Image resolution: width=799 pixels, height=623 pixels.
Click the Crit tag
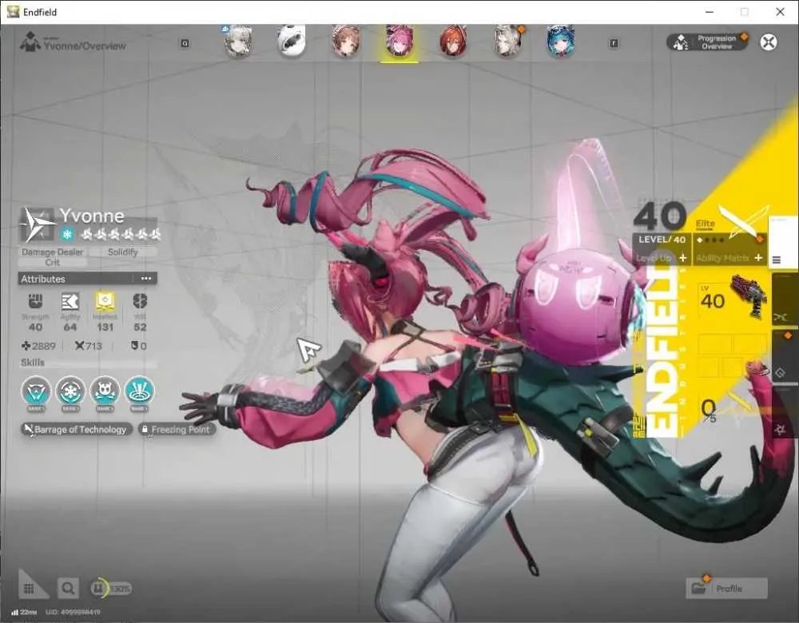[x=52, y=262]
